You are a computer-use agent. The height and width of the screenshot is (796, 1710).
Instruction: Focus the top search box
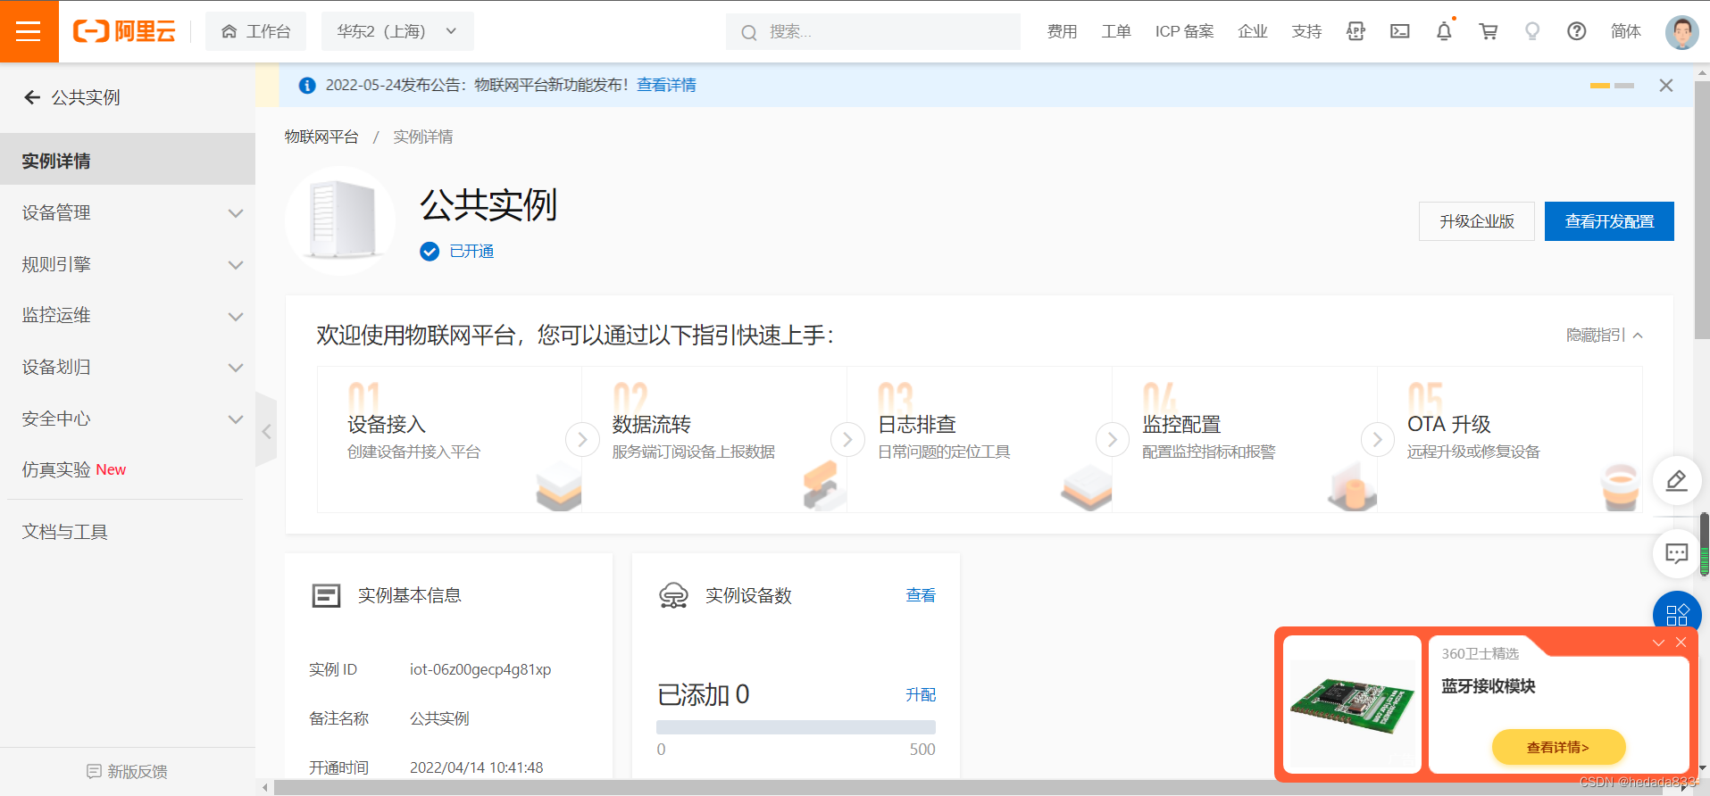point(872,32)
